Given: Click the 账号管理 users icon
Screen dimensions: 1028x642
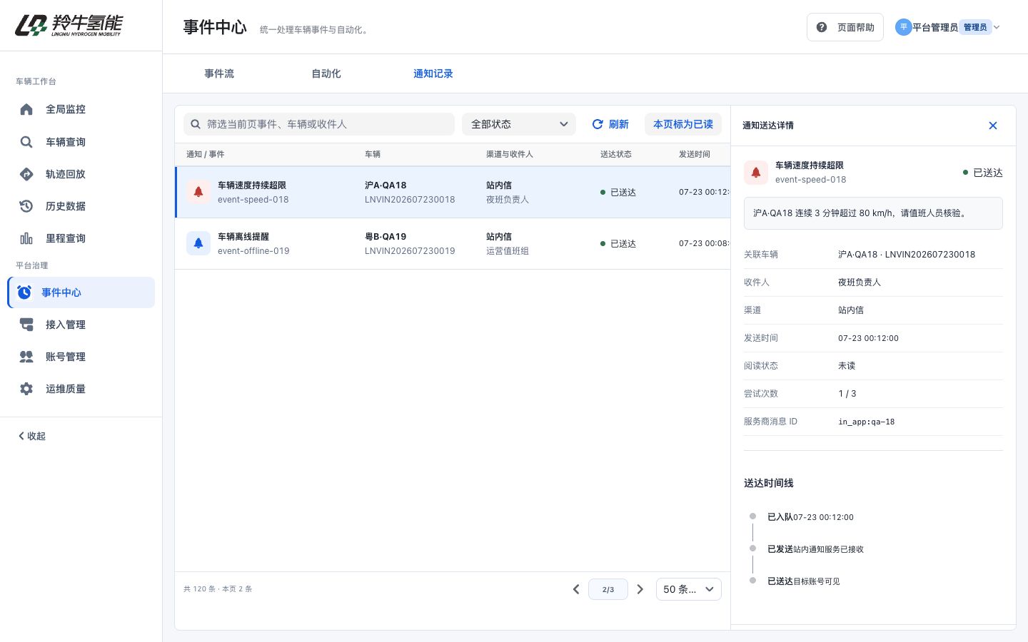Looking at the screenshot, I should (26, 357).
